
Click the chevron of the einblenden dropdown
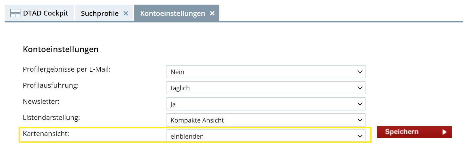pos(360,136)
